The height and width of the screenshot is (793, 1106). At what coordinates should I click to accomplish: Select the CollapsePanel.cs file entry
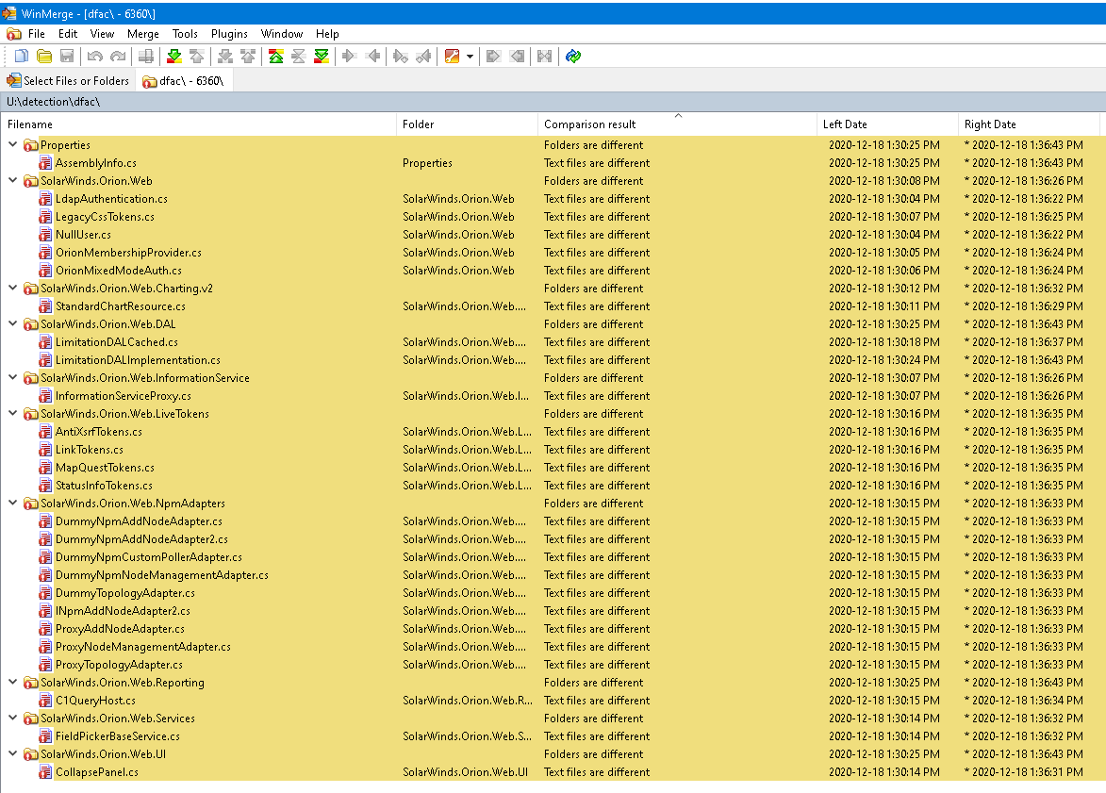(96, 772)
